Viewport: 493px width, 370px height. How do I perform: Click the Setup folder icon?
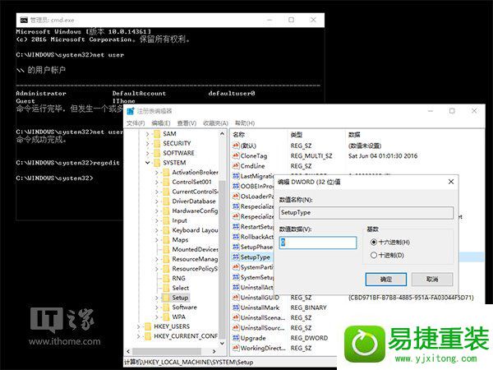coord(166,298)
